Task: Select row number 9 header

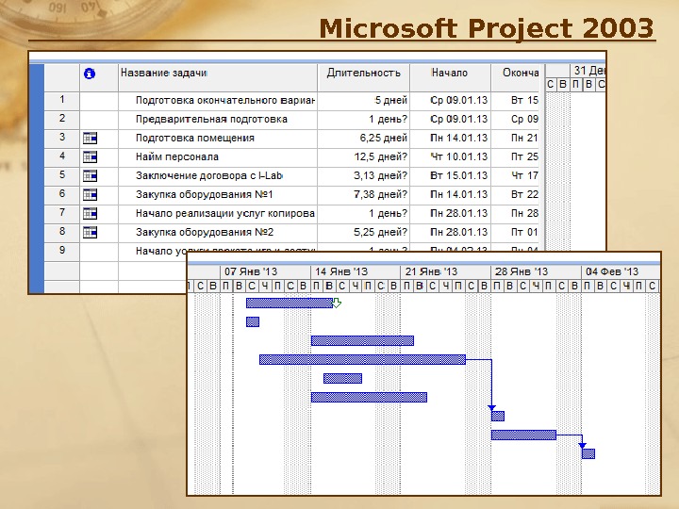Action: [x=62, y=251]
